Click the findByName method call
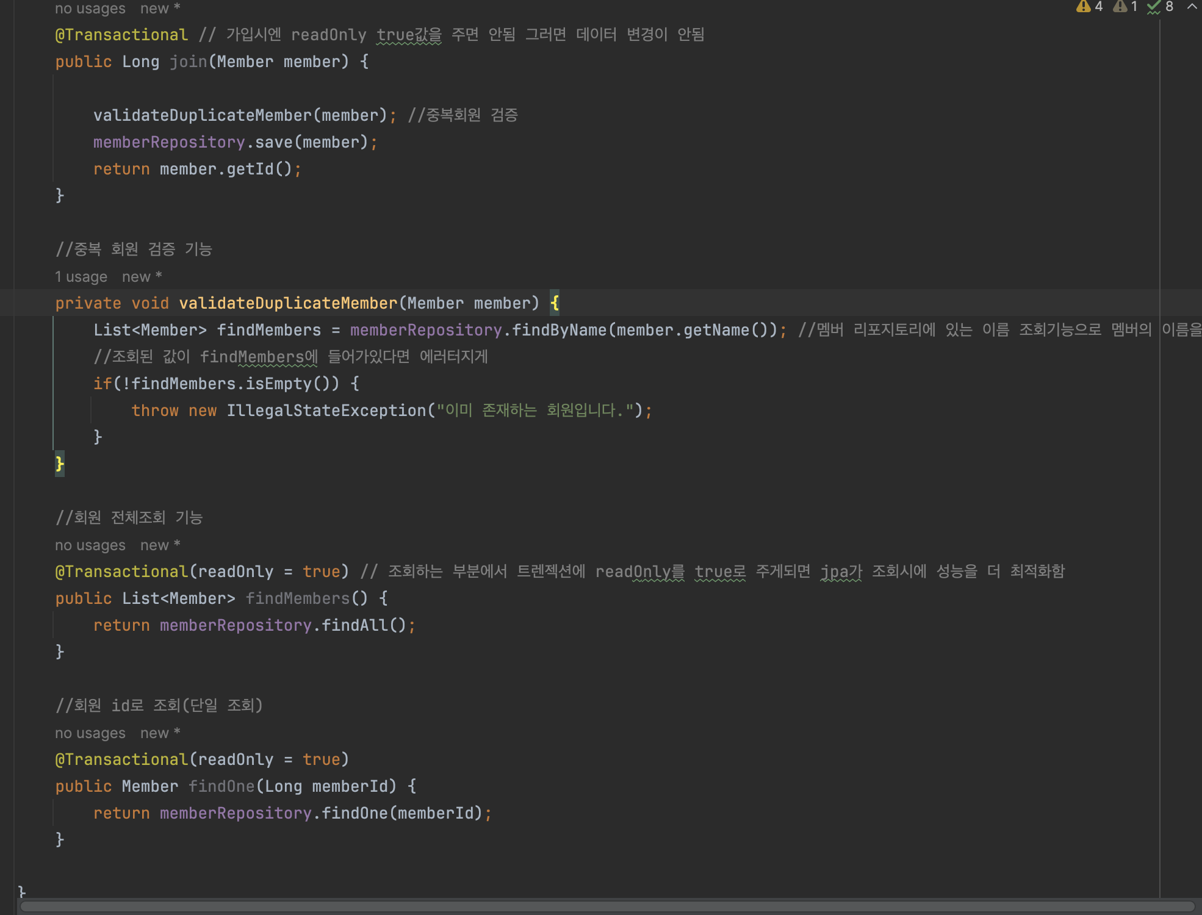1202x915 pixels. coord(559,330)
